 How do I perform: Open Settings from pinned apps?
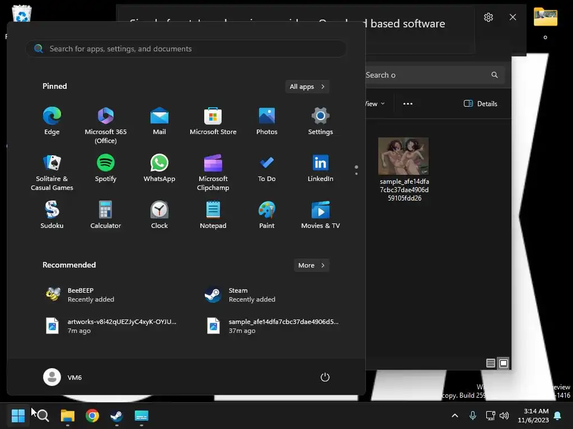[321, 121]
